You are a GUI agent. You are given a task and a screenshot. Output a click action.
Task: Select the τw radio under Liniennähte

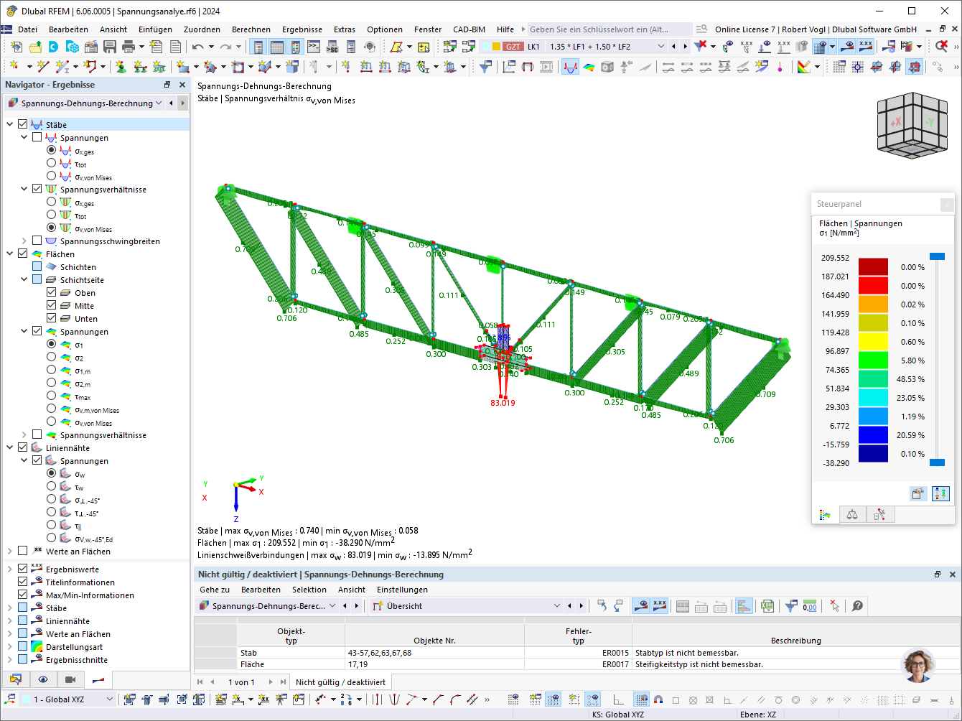click(x=51, y=486)
